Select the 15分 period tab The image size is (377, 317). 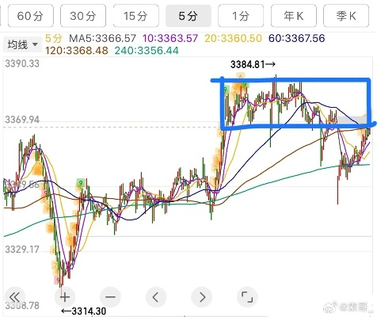(136, 16)
